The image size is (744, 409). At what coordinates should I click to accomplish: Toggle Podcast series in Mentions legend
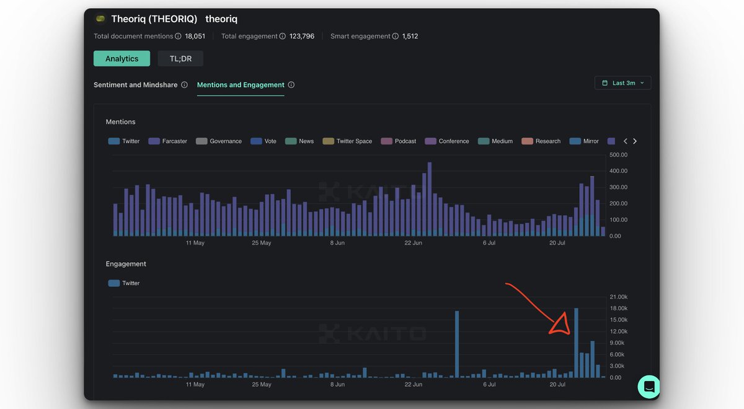click(399, 141)
